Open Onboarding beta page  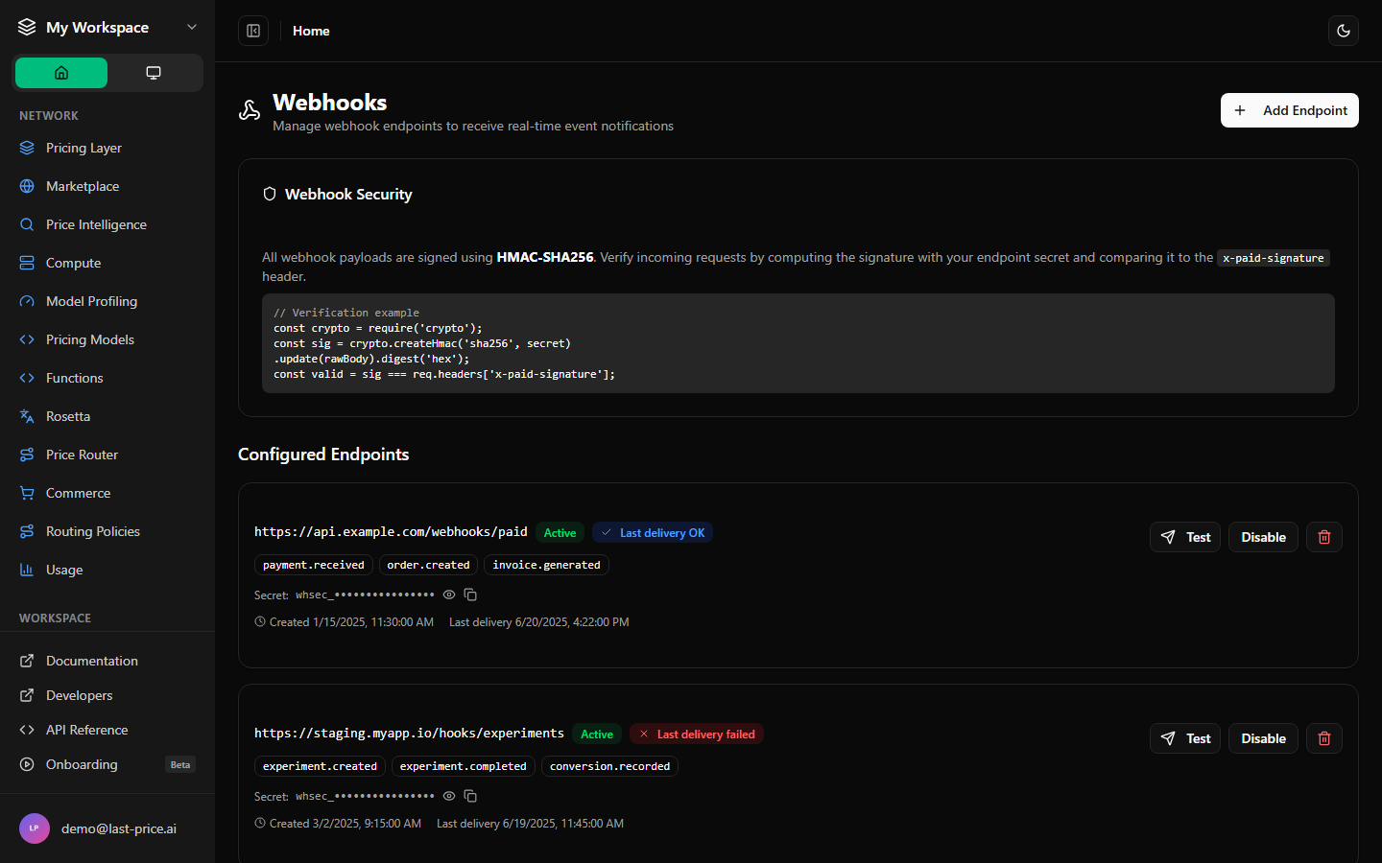[x=107, y=764]
